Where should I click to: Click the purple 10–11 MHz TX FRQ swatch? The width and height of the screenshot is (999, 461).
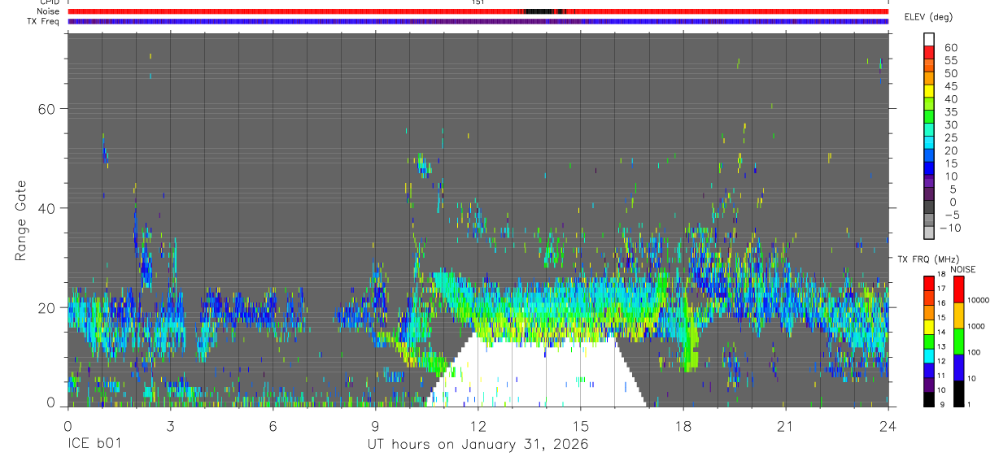pos(929,385)
